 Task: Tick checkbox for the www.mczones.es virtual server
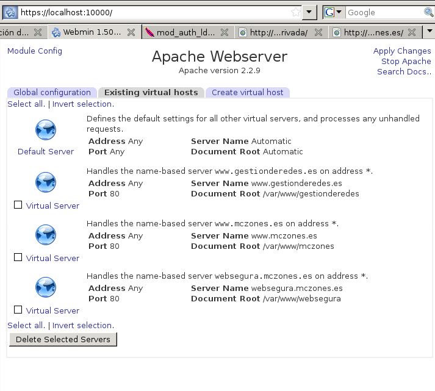click(18, 257)
